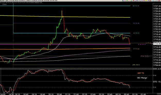Click the 1720.00 price axis label
This screenshot has width=161, height=95.
coord(157,29)
